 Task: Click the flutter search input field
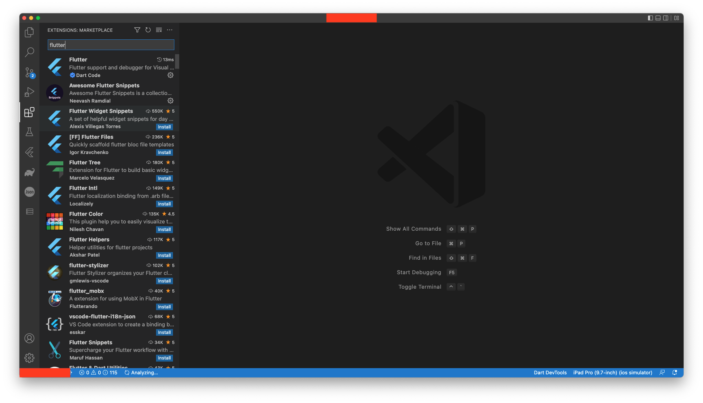tap(111, 45)
